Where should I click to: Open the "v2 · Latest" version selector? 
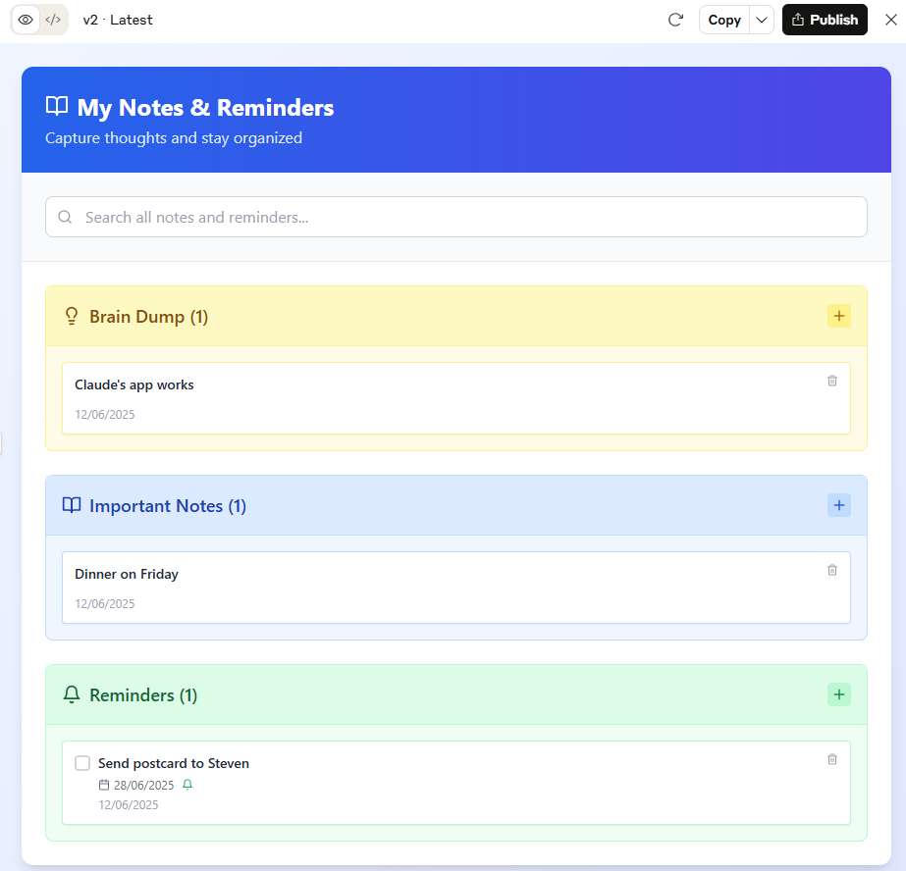118,20
